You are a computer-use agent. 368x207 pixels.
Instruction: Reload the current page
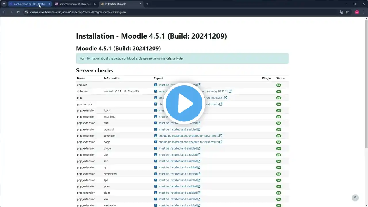[18, 12]
